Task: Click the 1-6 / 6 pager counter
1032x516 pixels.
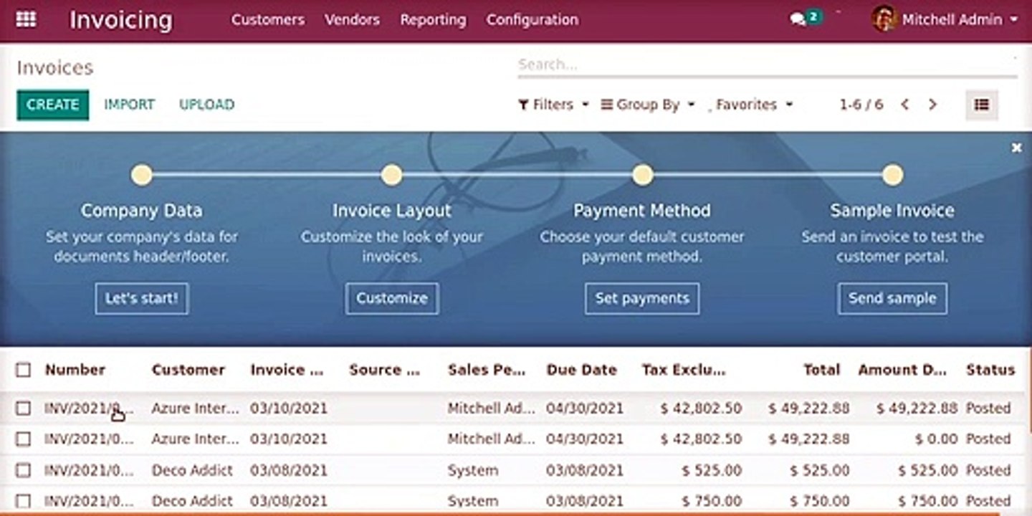Action: (861, 105)
